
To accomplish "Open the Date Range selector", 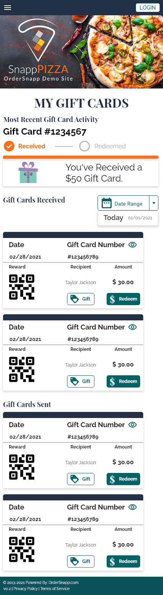I will pyautogui.click(x=123, y=203).
